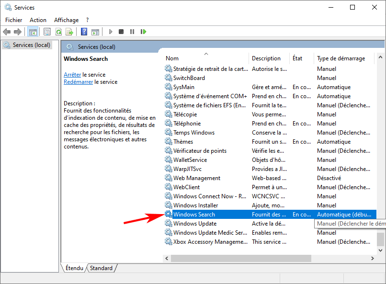Select the Vérificateur de points service
This screenshot has width=386, height=284.
(270, 150)
